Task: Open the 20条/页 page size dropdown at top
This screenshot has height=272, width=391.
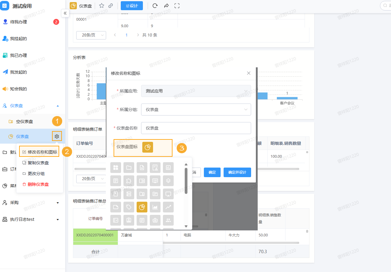Action: pyautogui.click(x=91, y=35)
